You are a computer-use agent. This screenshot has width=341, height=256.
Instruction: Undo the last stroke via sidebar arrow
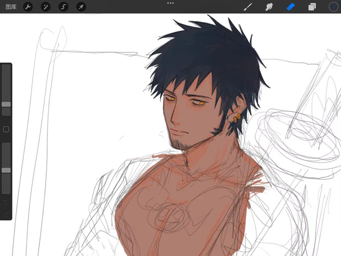tap(6, 202)
